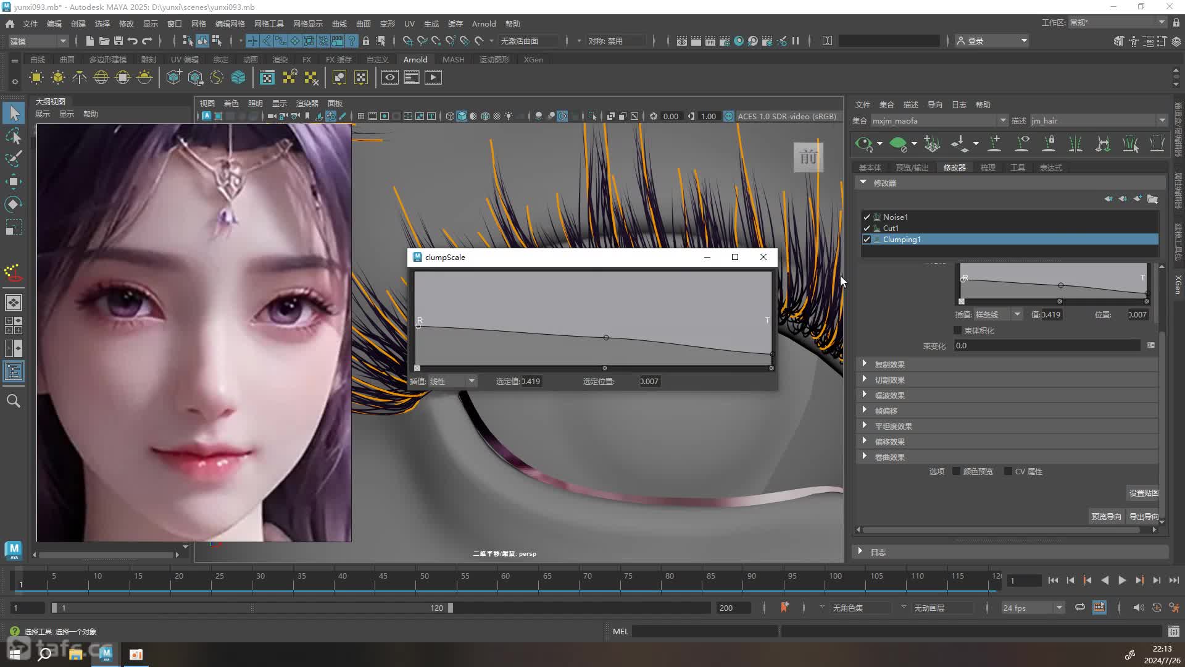Open Windows Start menu
The height and width of the screenshot is (667, 1185).
(15, 654)
